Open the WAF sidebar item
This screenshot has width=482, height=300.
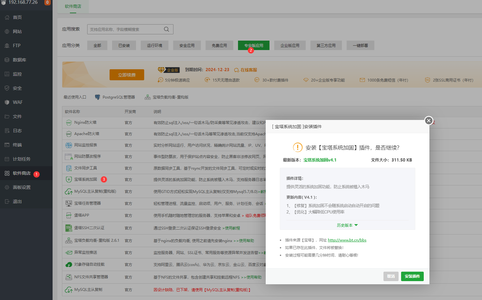pos(26,102)
